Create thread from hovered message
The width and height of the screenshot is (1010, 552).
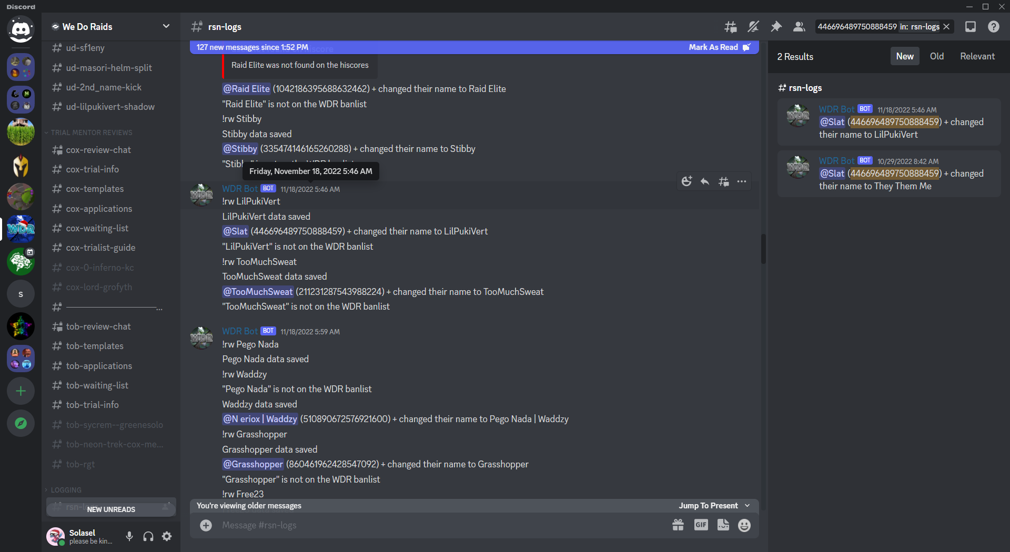pyautogui.click(x=724, y=181)
